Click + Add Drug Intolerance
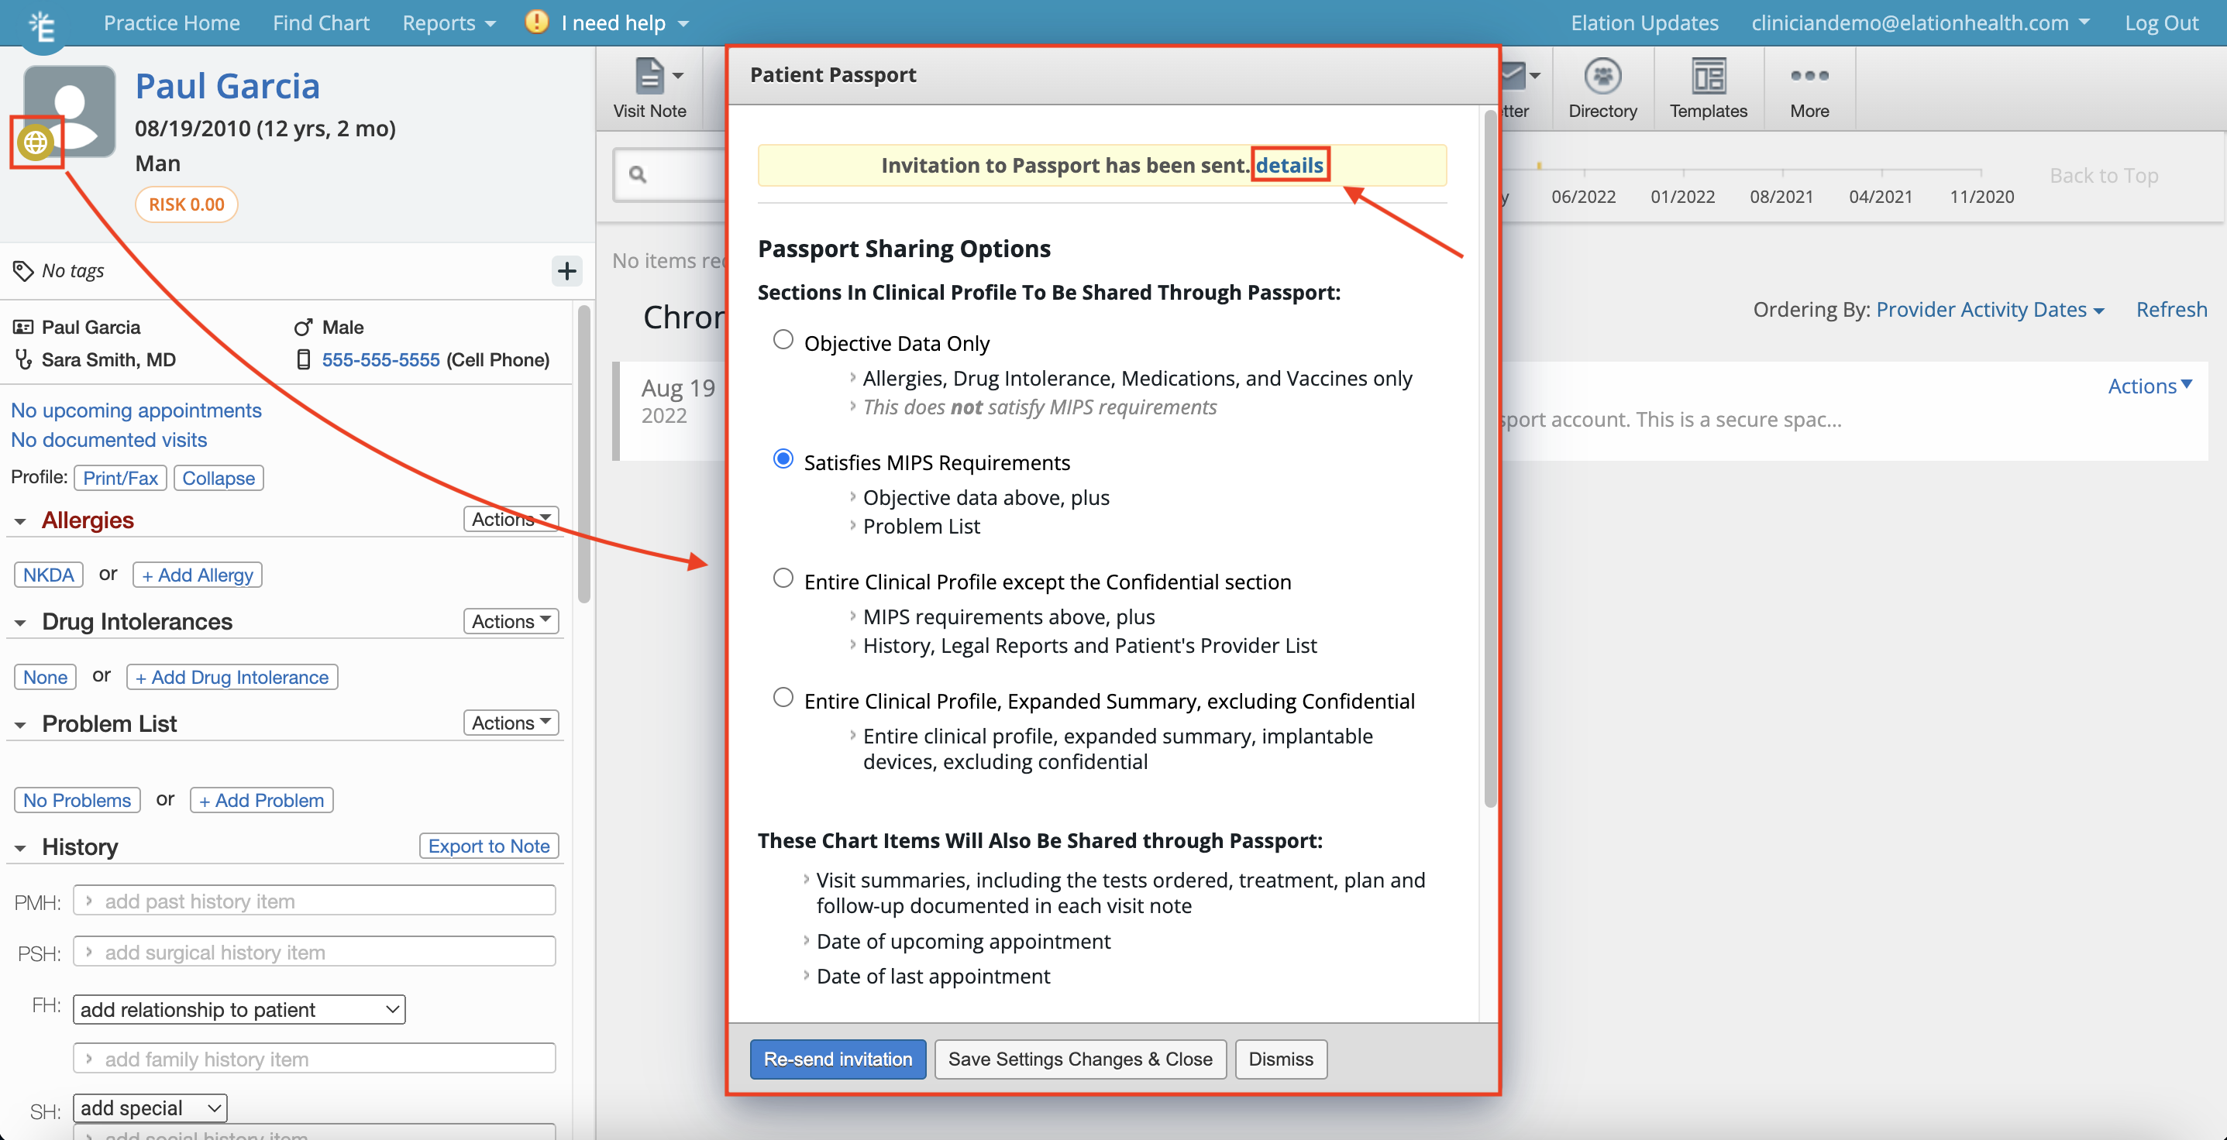2227x1140 pixels. coord(232,677)
